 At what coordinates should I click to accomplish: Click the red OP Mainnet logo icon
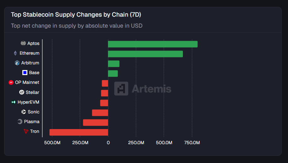point(11,82)
